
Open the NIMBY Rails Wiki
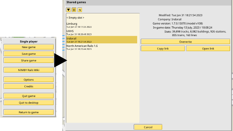click(x=29, y=70)
